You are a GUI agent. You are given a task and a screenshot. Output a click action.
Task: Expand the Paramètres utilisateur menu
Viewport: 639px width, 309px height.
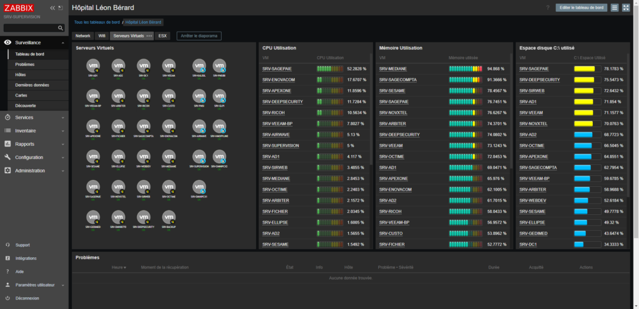(x=34, y=285)
